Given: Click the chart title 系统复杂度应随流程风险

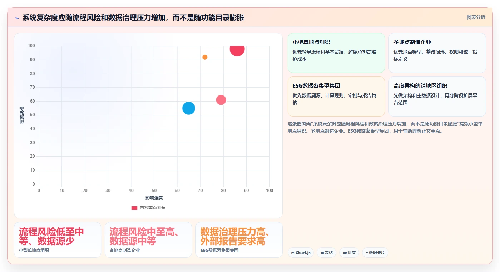Looking at the screenshot, I should click(133, 18).
